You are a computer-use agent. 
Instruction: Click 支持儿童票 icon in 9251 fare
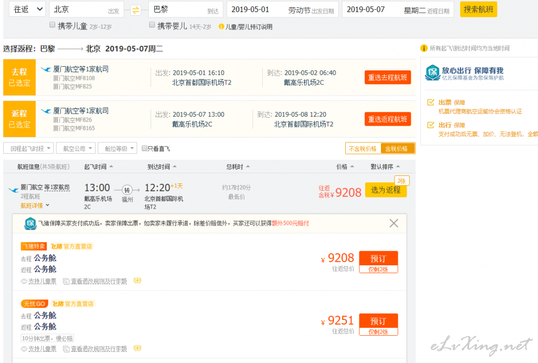[x=24, y=349]
